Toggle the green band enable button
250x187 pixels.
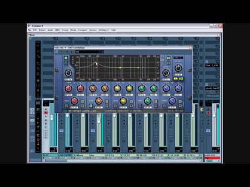[140, 106]
